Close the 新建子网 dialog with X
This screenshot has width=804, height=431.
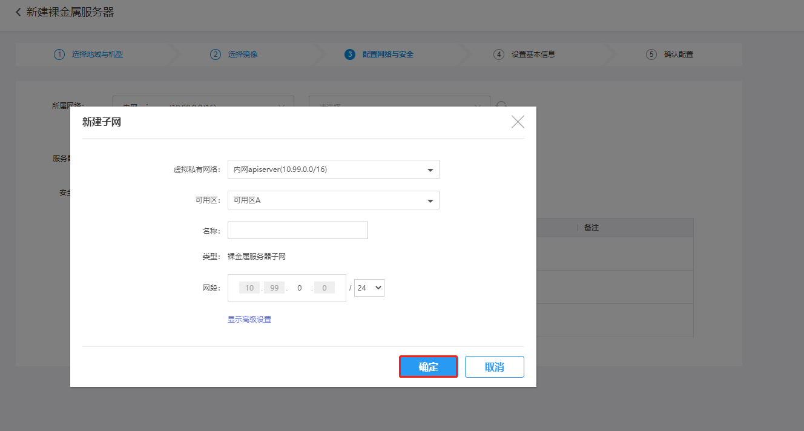click(x=518, y=122)
